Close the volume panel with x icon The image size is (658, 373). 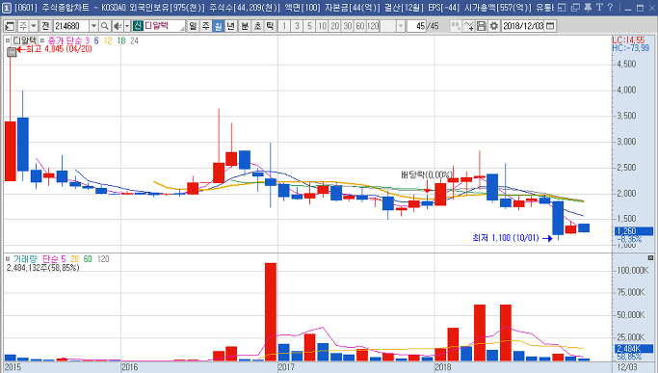point(650,258)
